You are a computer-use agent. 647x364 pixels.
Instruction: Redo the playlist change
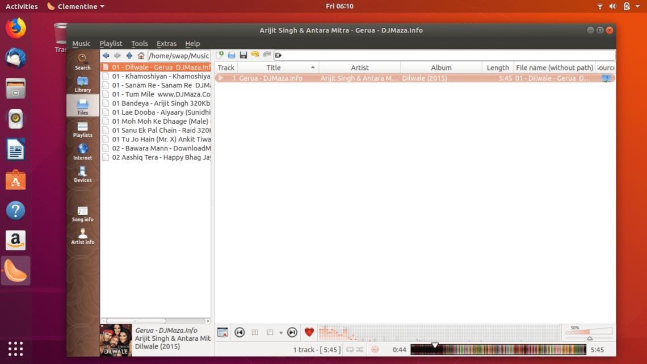click(267, 55)
